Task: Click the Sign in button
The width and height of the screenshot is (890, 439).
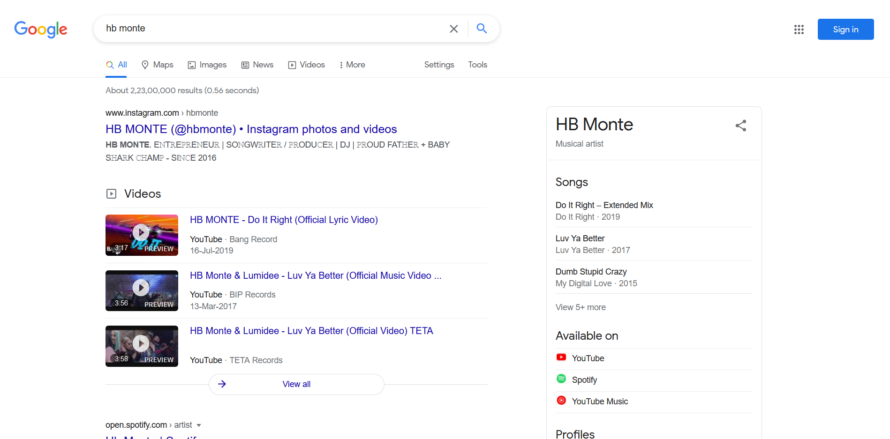Action: click(845, 29)
